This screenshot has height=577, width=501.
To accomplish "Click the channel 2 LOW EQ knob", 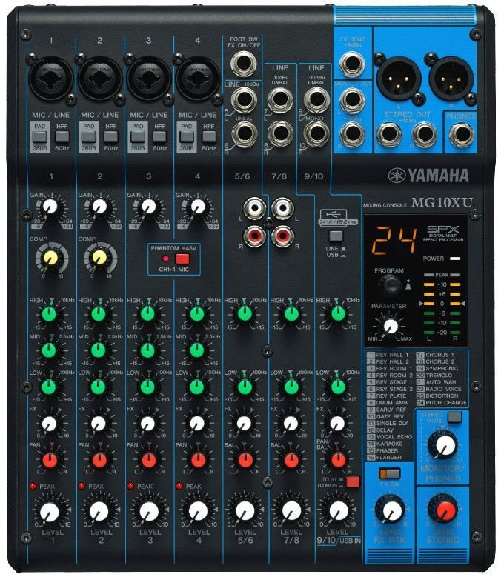I will pyautogui.click(x=98, y=387).
